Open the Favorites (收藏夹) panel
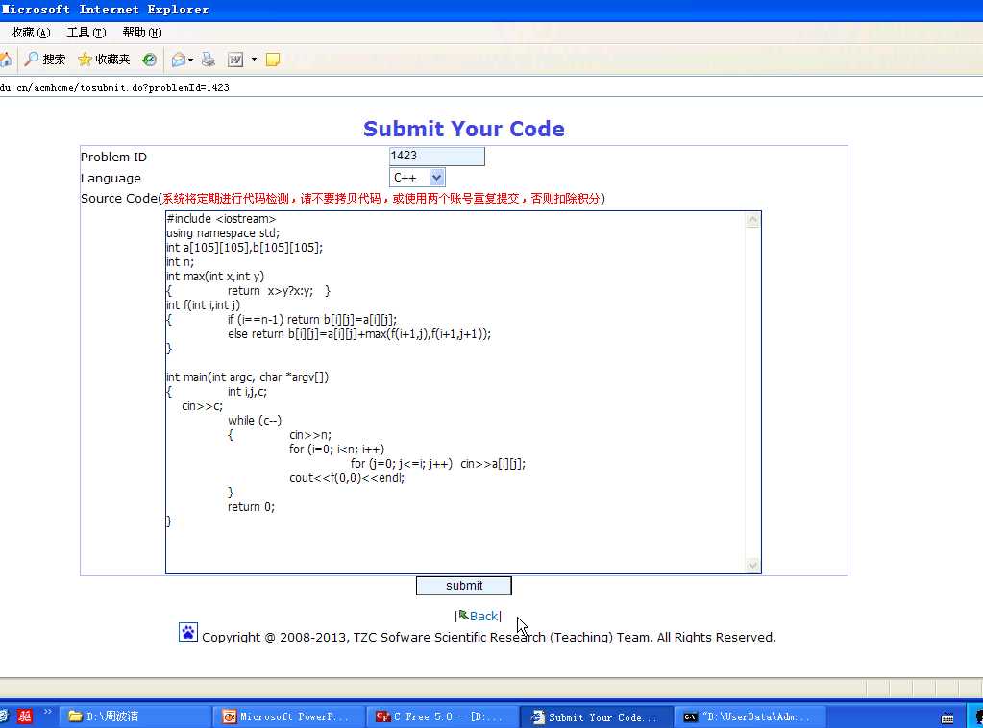This screenshot has width=983, height=728. coord(104,60)
